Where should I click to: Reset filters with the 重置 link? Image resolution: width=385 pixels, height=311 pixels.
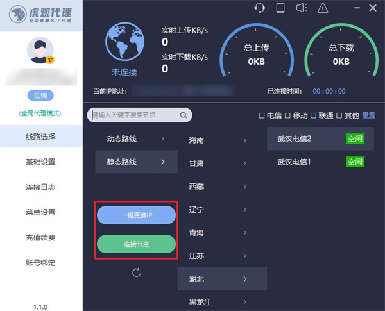(x=368, y=115)
